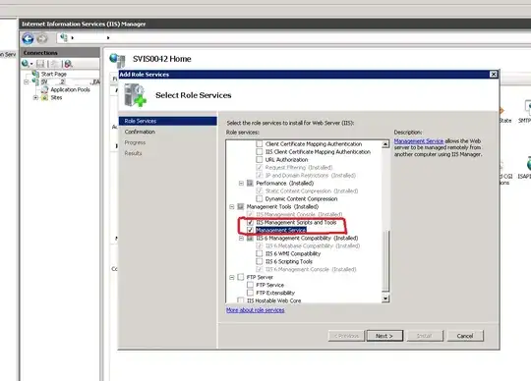The width and height of the screenshot is (531, 381).
Task: Check the URL Authorization role service
Action: coord(259,159)
